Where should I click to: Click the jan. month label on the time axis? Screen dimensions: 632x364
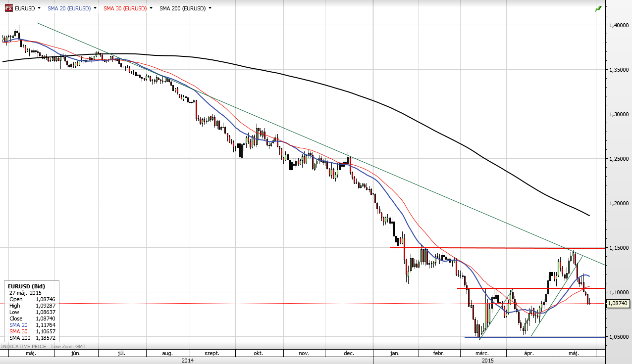[395, 354]
